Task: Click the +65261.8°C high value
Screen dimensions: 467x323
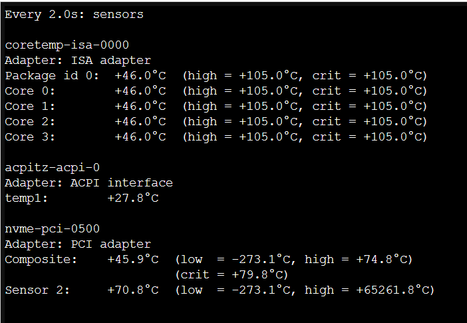Action: click(394, 290)
